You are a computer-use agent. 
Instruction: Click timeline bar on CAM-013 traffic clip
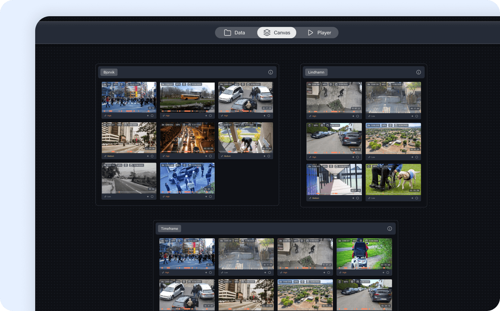pos(187,151)
